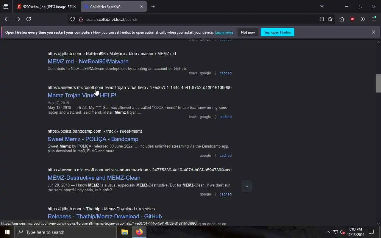View site connection information icon
The image size is (381, 238).
(x=81, y=19)
